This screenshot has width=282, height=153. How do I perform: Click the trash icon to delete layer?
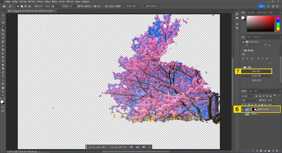coord(277,151)
